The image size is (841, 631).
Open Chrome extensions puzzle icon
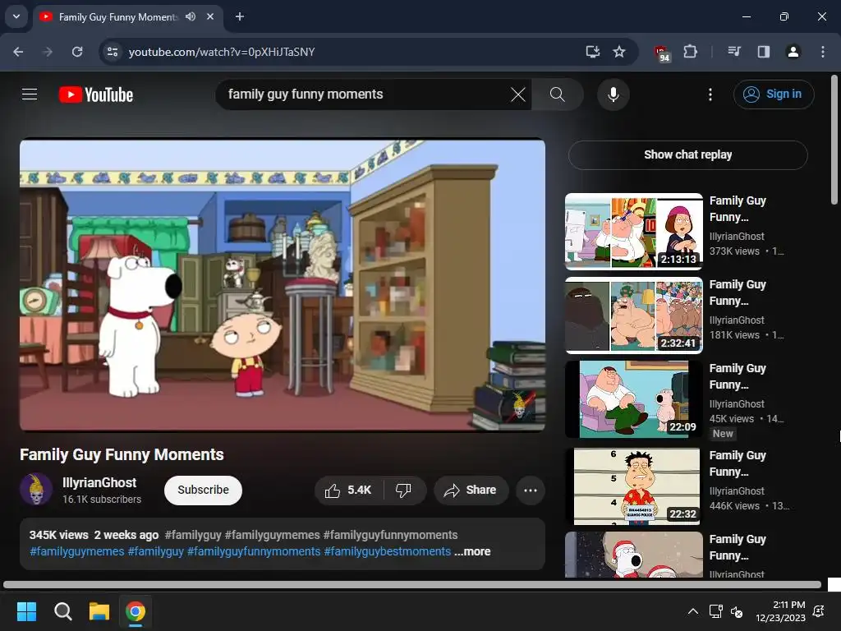coord(690,52)
